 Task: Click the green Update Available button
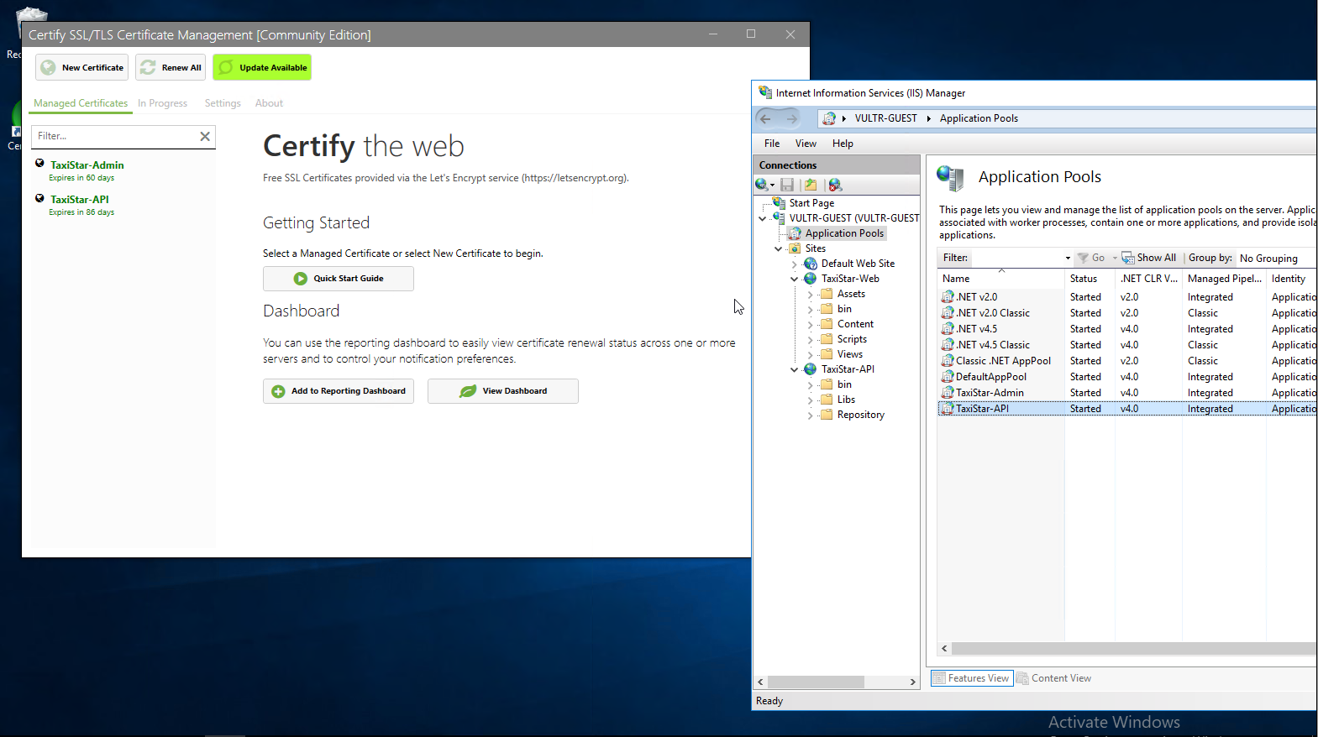(262, 67)
